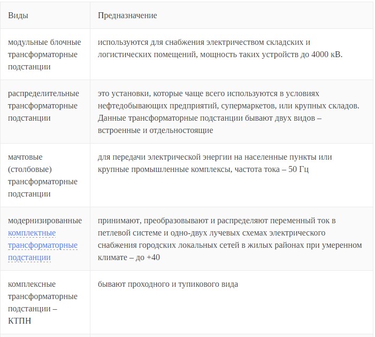Image resolution: width=375 pixels, height=337 pixels.
Task: Select the модульные блочные трансформаторные подстанции cell
Action: coord(44,54)
